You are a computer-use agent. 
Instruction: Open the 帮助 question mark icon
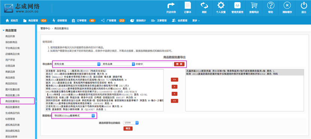[271, 8]
